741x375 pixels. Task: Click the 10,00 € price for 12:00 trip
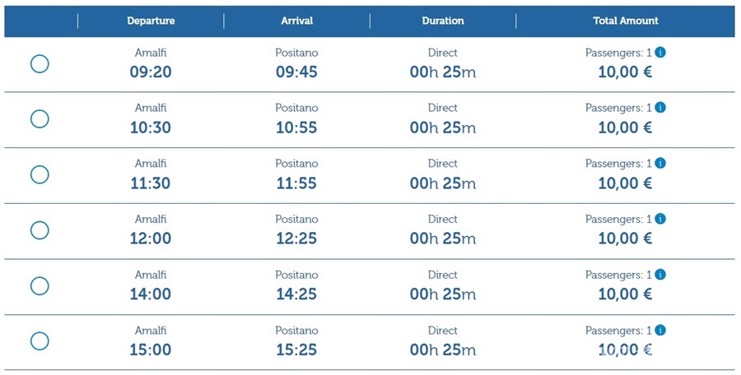tap(625, 238)
